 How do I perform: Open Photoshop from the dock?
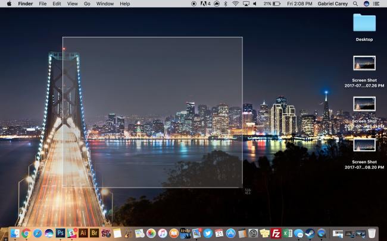coord(60,233)
